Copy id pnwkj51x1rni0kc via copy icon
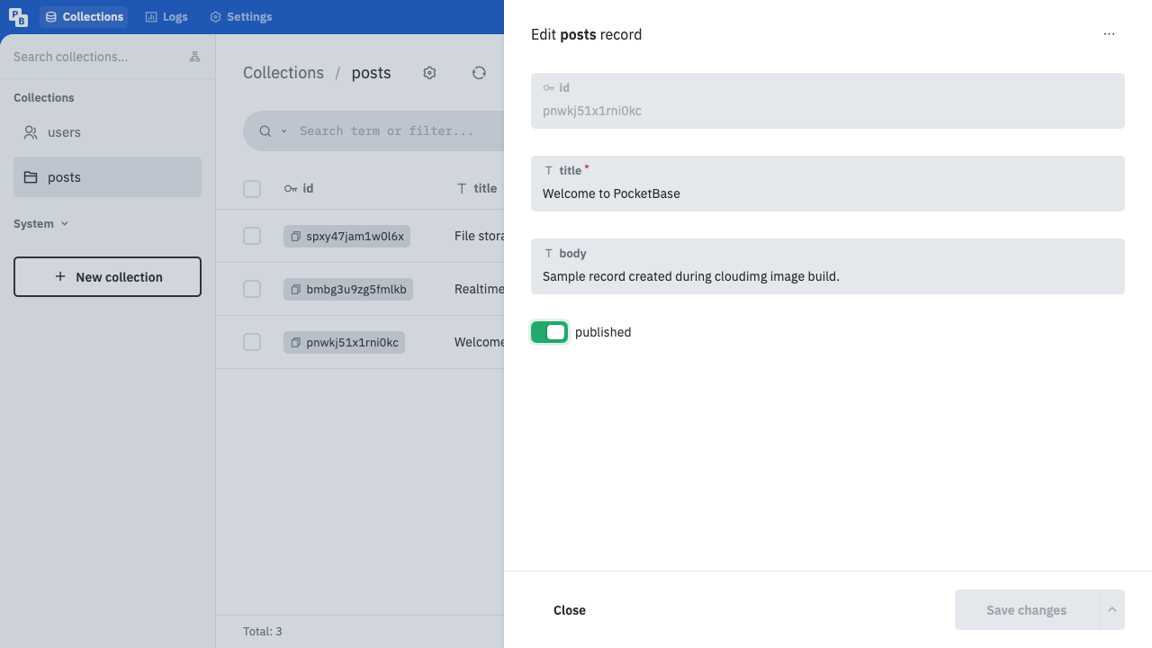Viewport: 1152px width, 648px height. (295, 343)
